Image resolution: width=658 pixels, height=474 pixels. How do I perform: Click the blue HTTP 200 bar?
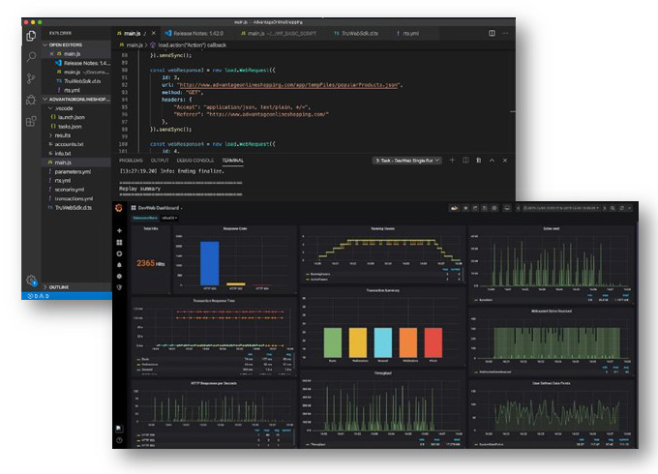coord(209,263)
